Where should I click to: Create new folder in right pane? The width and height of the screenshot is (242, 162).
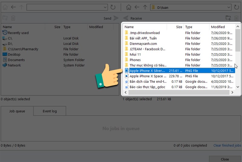(228, 18)
